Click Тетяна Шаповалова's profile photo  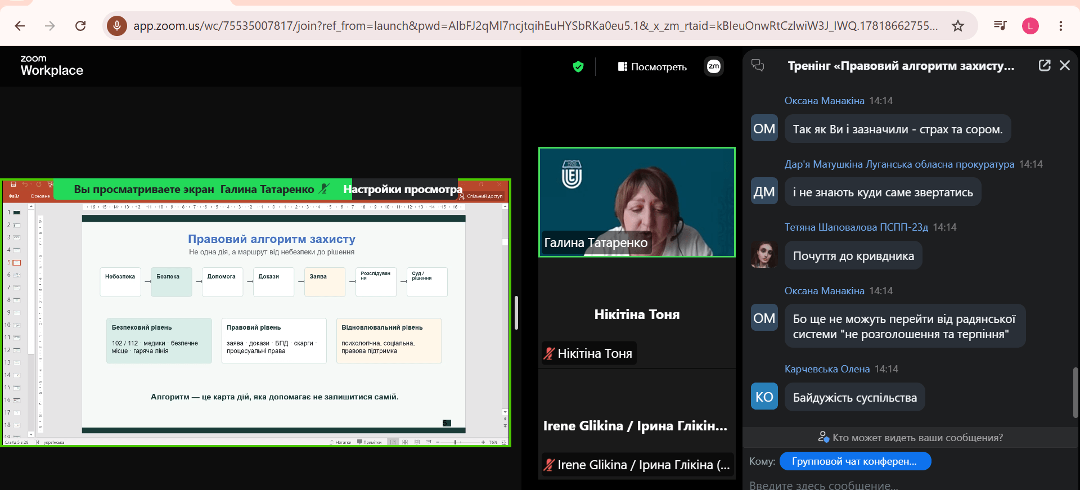coord(764,255)
